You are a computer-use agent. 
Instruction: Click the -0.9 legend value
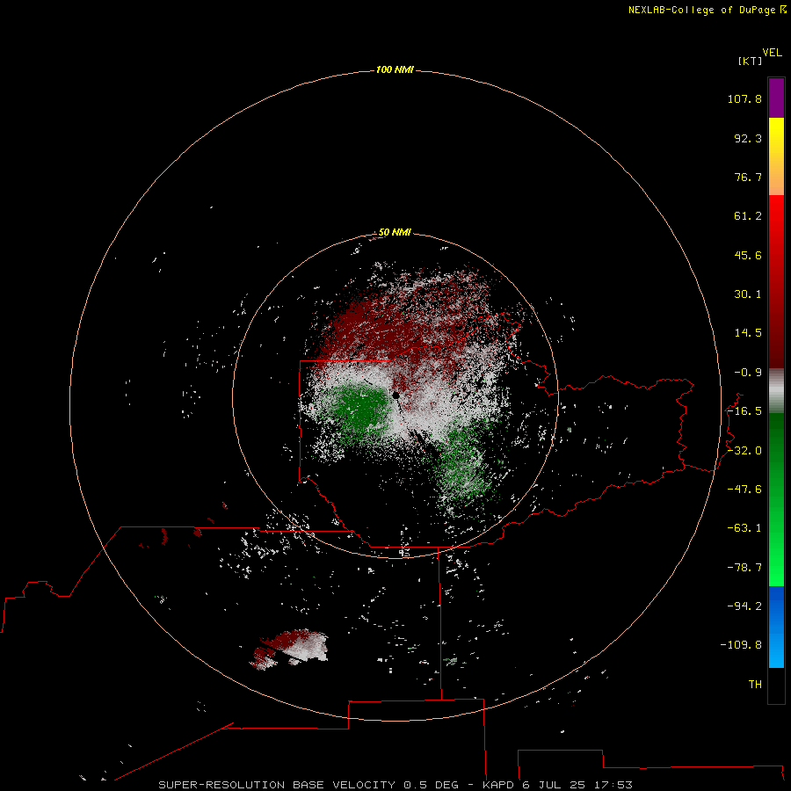coord(748,373)
